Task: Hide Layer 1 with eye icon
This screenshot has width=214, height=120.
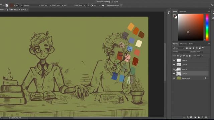Action: pyautogui.click(x=174, y=74)
